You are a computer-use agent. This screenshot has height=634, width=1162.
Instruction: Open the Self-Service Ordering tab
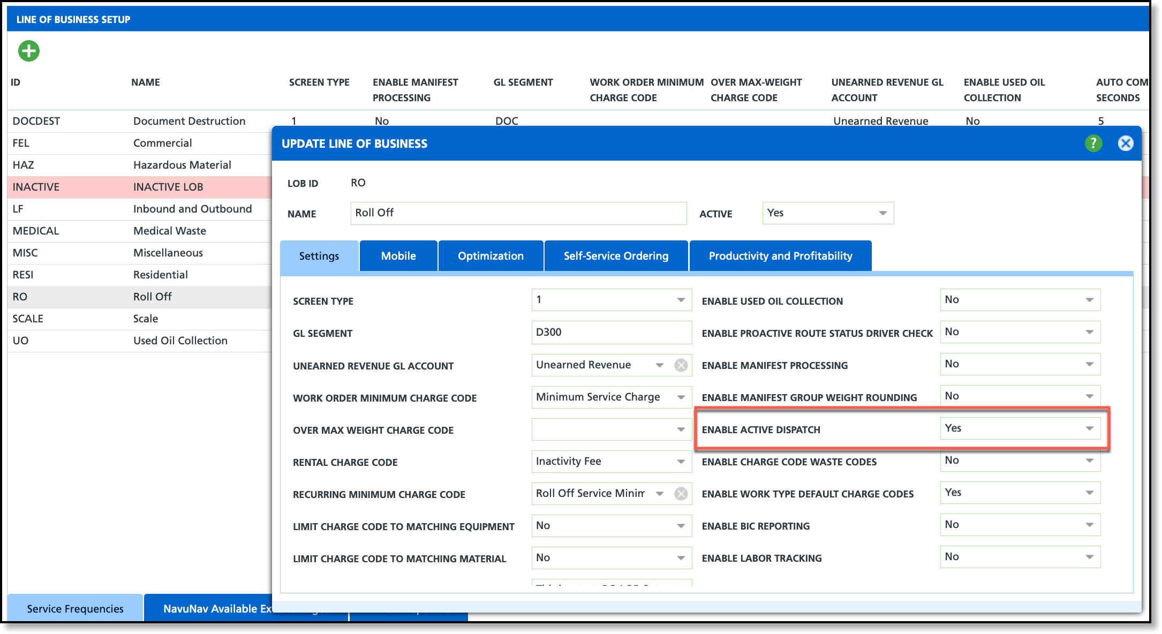point(616,256)
